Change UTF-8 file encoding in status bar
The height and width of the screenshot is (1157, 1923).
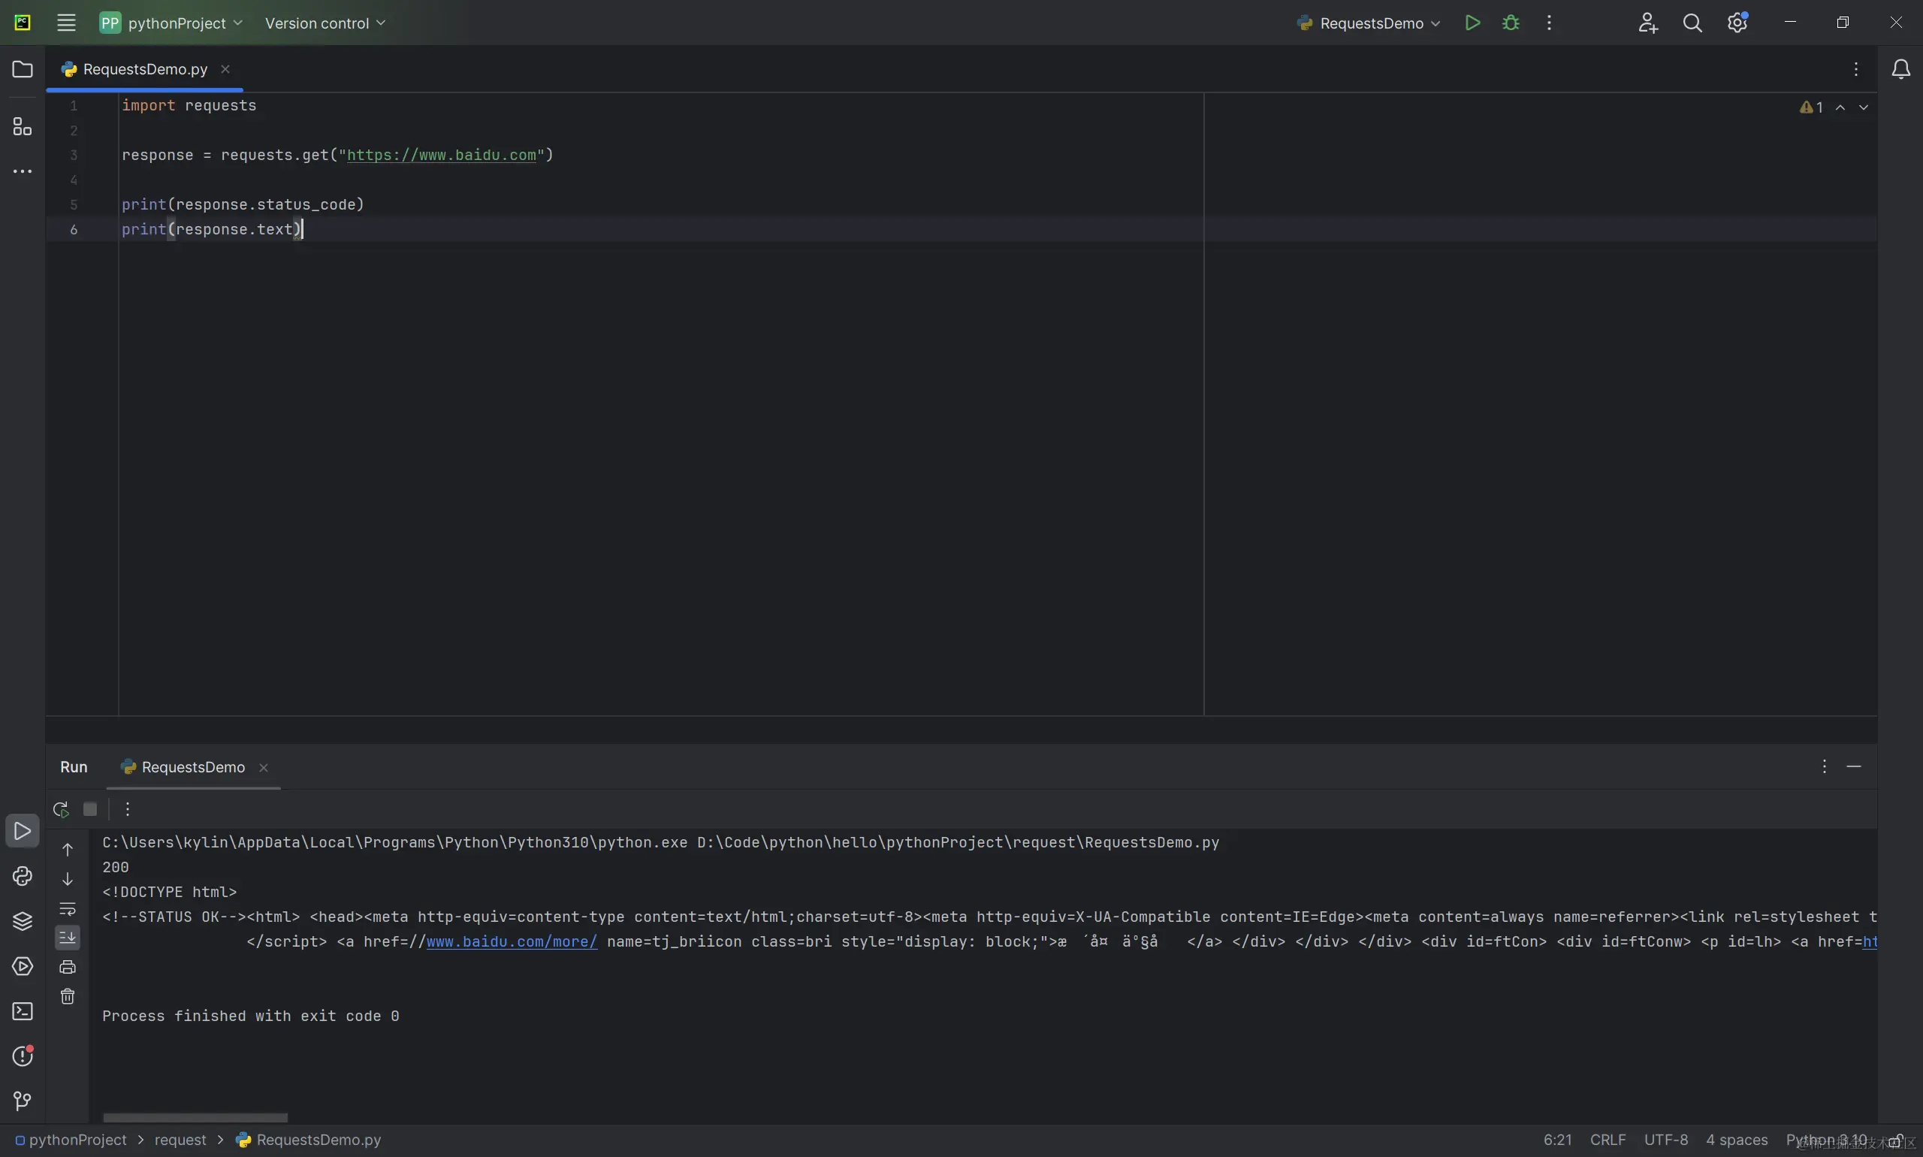pos(1666,1140)
